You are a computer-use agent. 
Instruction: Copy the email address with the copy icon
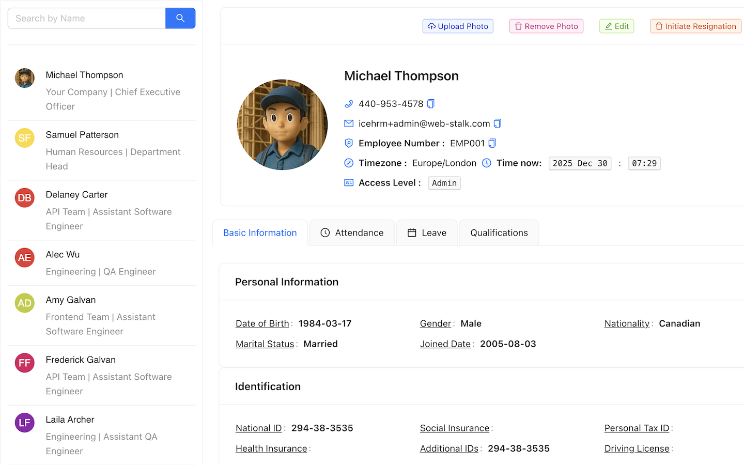[x=497, y=123]
